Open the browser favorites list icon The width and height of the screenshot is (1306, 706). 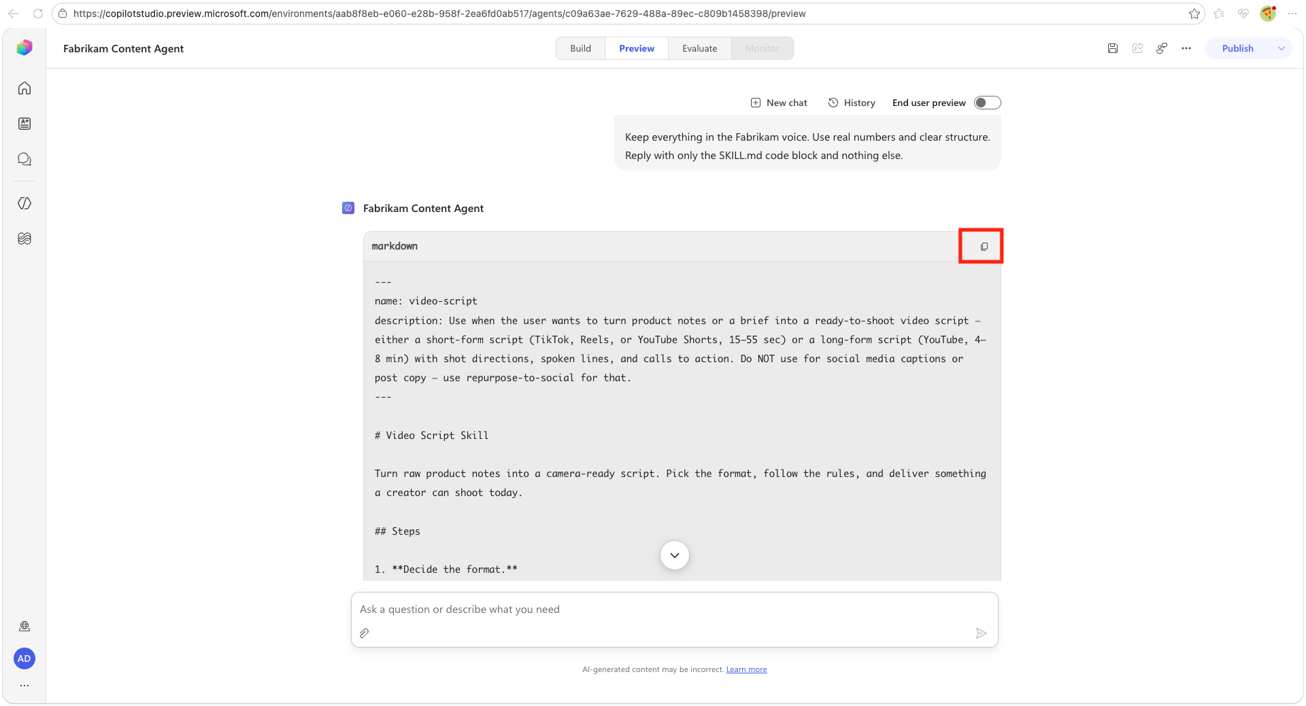point(1219,14)
